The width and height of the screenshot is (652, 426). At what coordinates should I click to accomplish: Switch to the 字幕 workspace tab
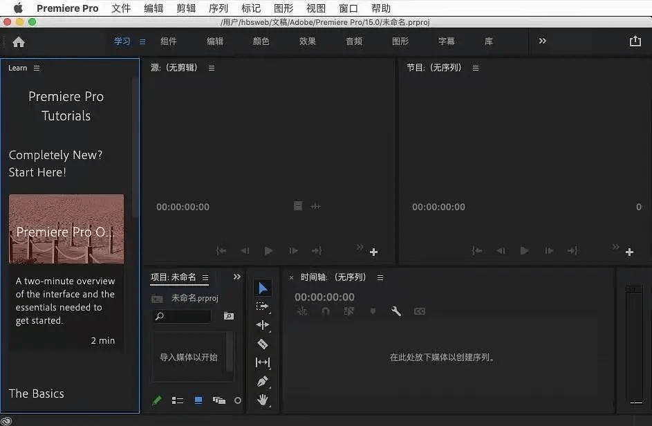pyautogui.click(x=447, y=41)
